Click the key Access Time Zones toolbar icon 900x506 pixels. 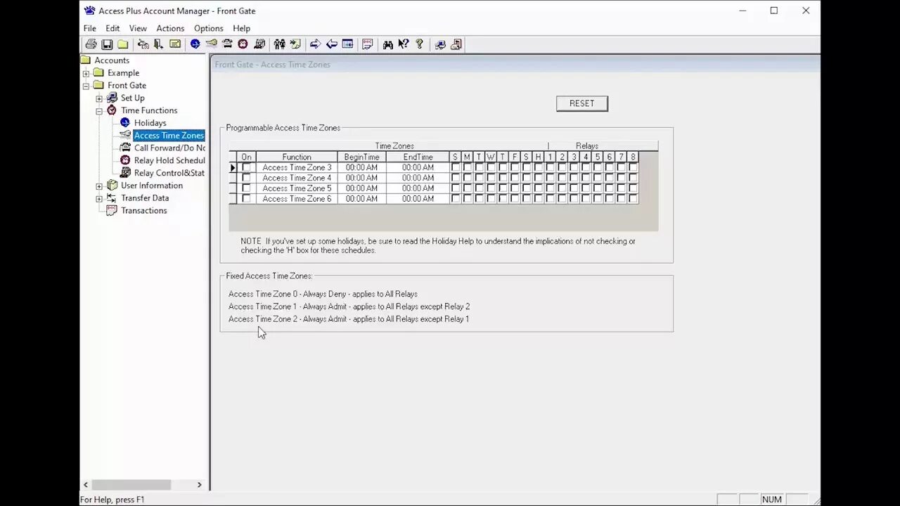click(211, 44)
